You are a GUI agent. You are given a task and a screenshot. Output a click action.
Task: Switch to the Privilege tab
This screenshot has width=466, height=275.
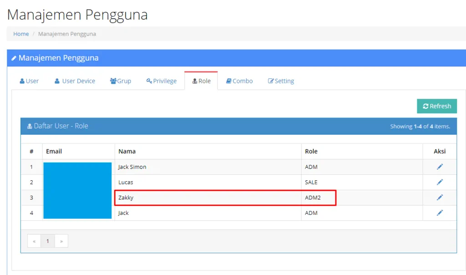point(162,81)
